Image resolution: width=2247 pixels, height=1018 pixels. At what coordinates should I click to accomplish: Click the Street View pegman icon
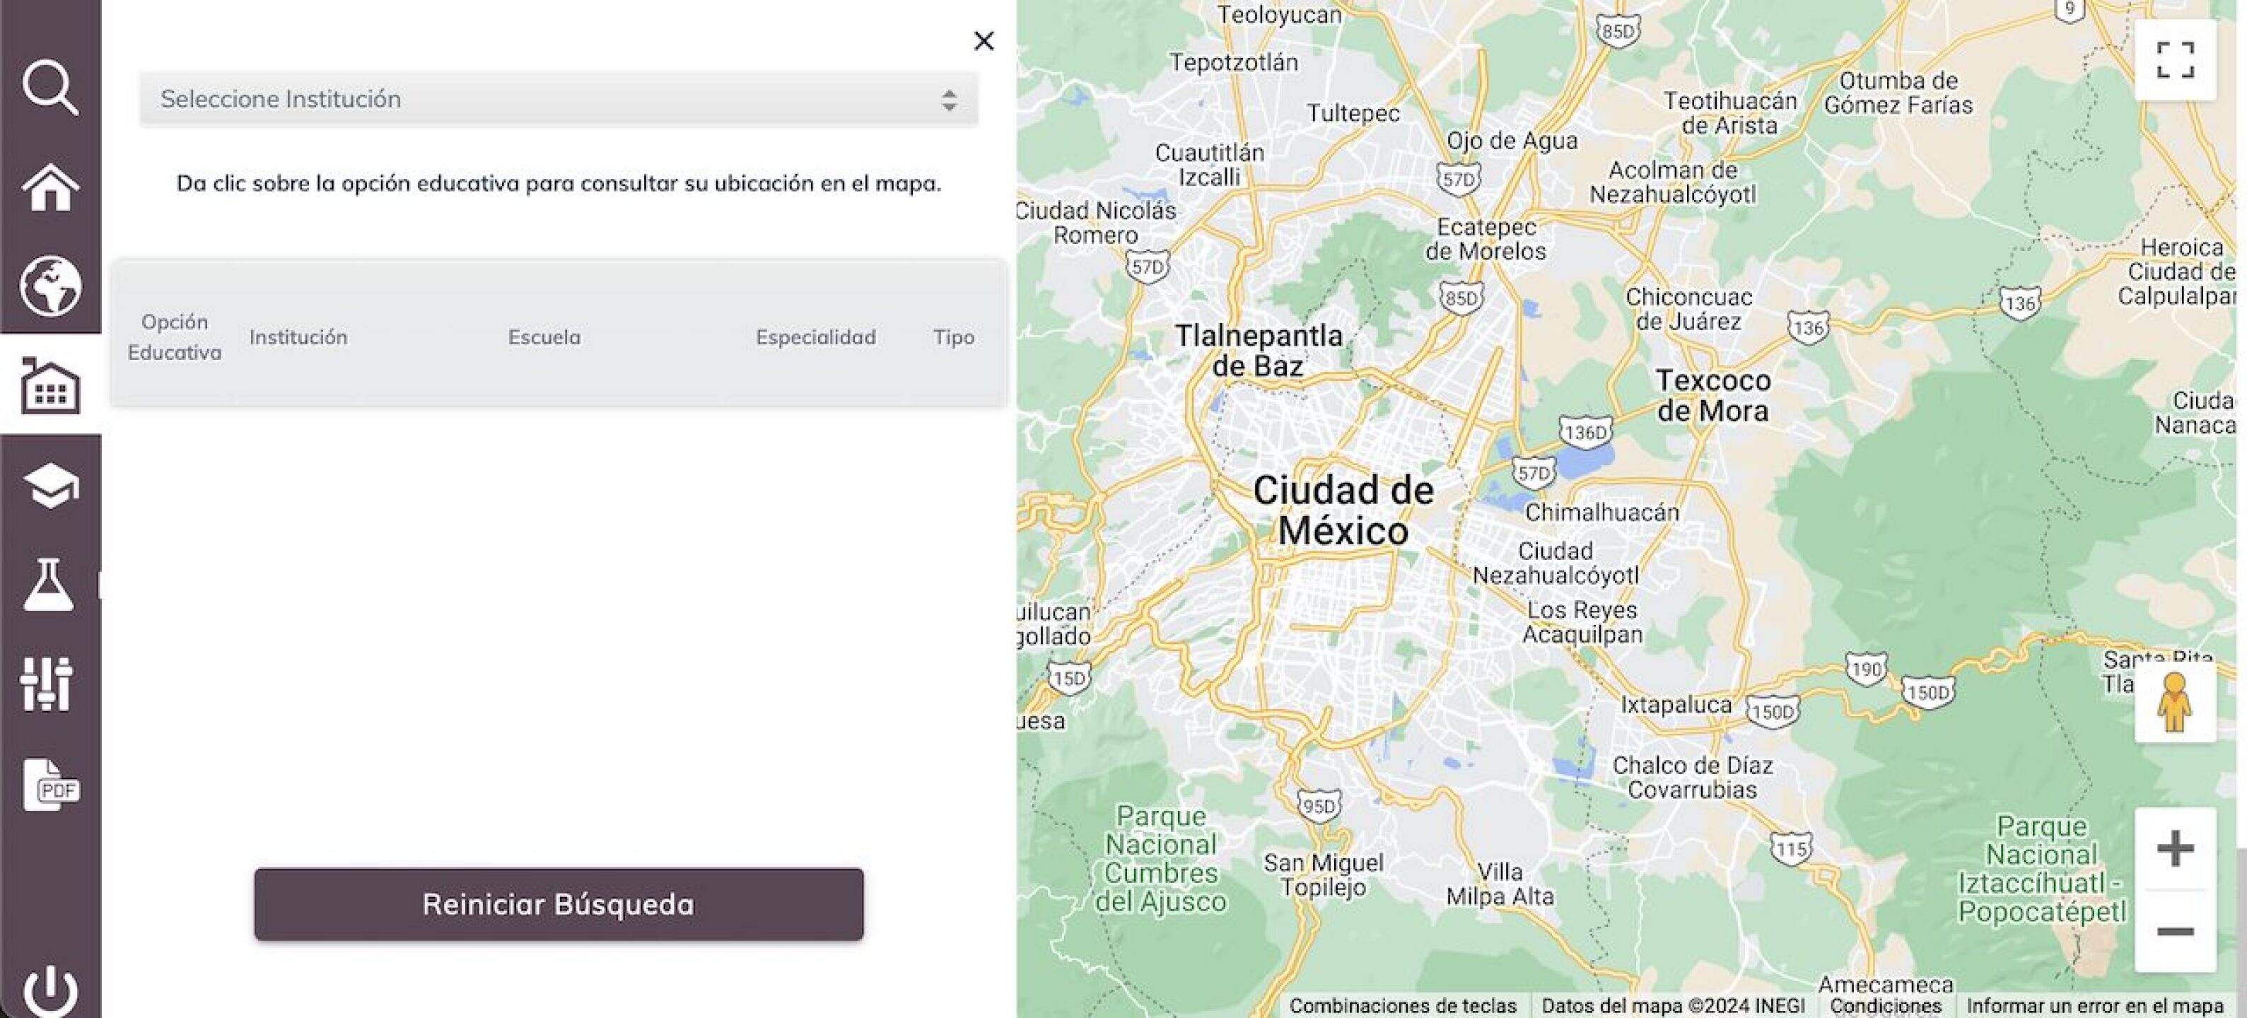[2175, 702]
